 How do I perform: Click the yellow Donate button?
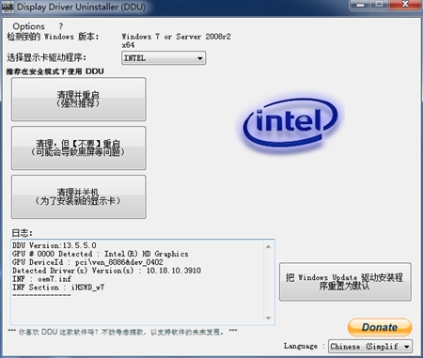(380, 327)
